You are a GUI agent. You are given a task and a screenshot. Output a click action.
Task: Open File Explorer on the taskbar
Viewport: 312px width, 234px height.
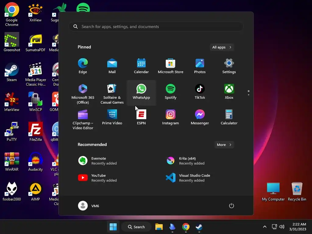click(x=159, y=227)
